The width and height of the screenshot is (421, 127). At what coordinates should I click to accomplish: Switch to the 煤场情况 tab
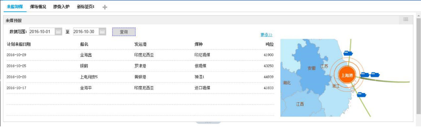38,7
